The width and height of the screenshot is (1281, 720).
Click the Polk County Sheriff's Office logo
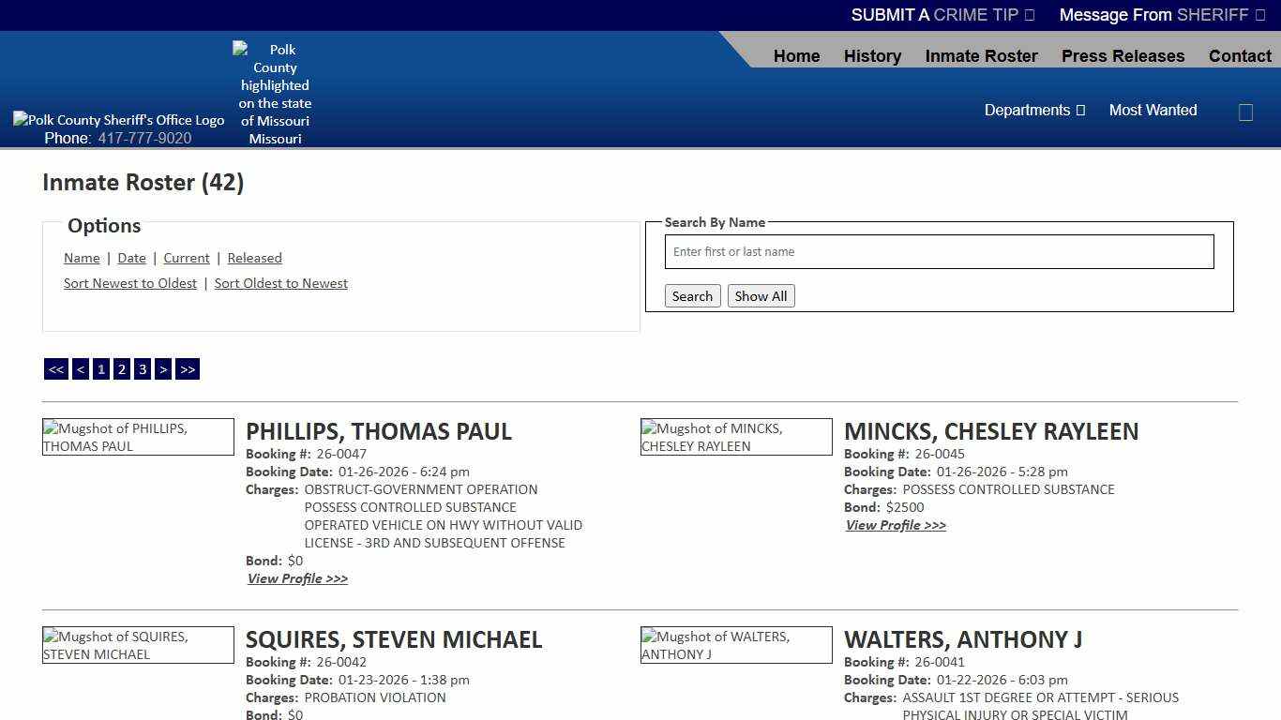point(118,119)
